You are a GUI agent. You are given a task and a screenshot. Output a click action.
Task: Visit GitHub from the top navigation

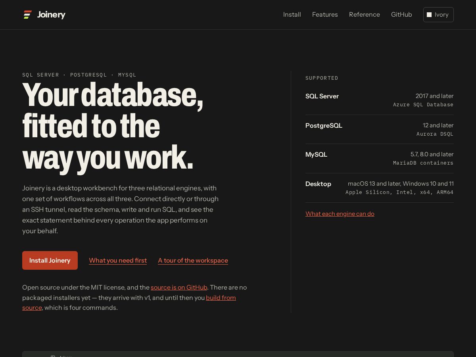click(401, 15)
